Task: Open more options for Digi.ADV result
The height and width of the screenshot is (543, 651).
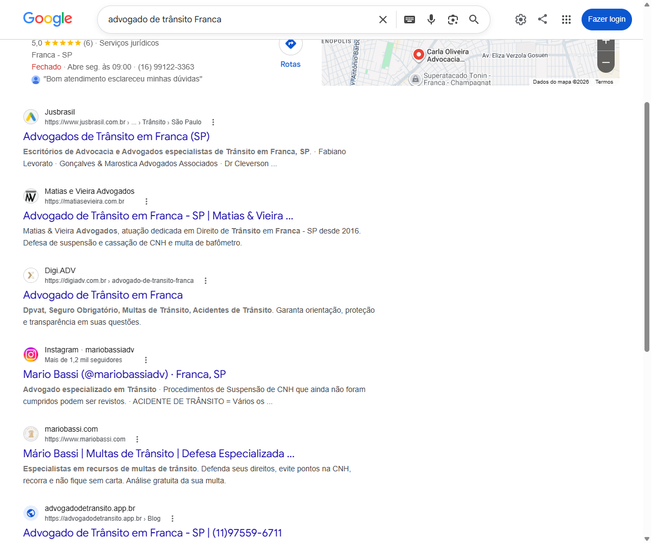Action: point(206,281)
